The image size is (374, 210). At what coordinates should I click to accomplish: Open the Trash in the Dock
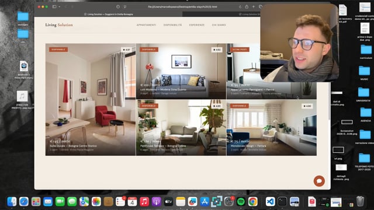pos(360,202)
